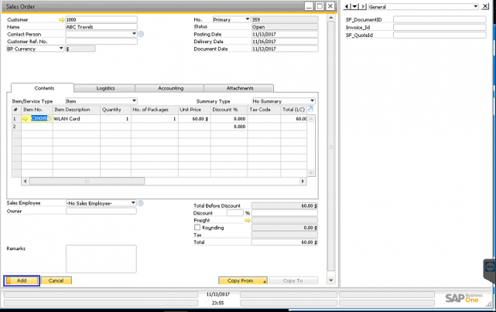Click the Freight link arrow icon
The height and width of the screenshot is (312, 496).
248,220
